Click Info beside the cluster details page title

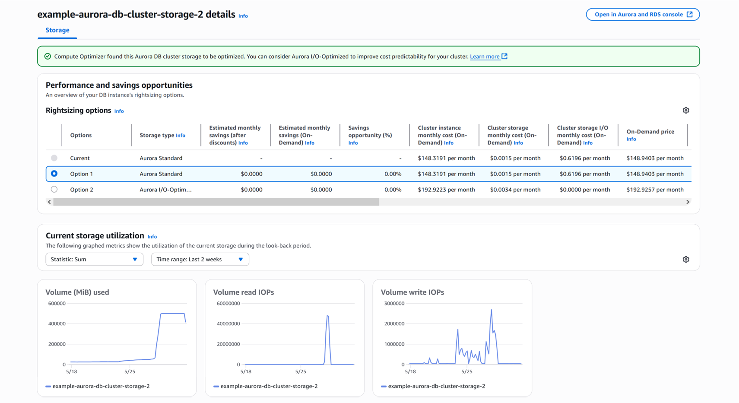[243, 16]
